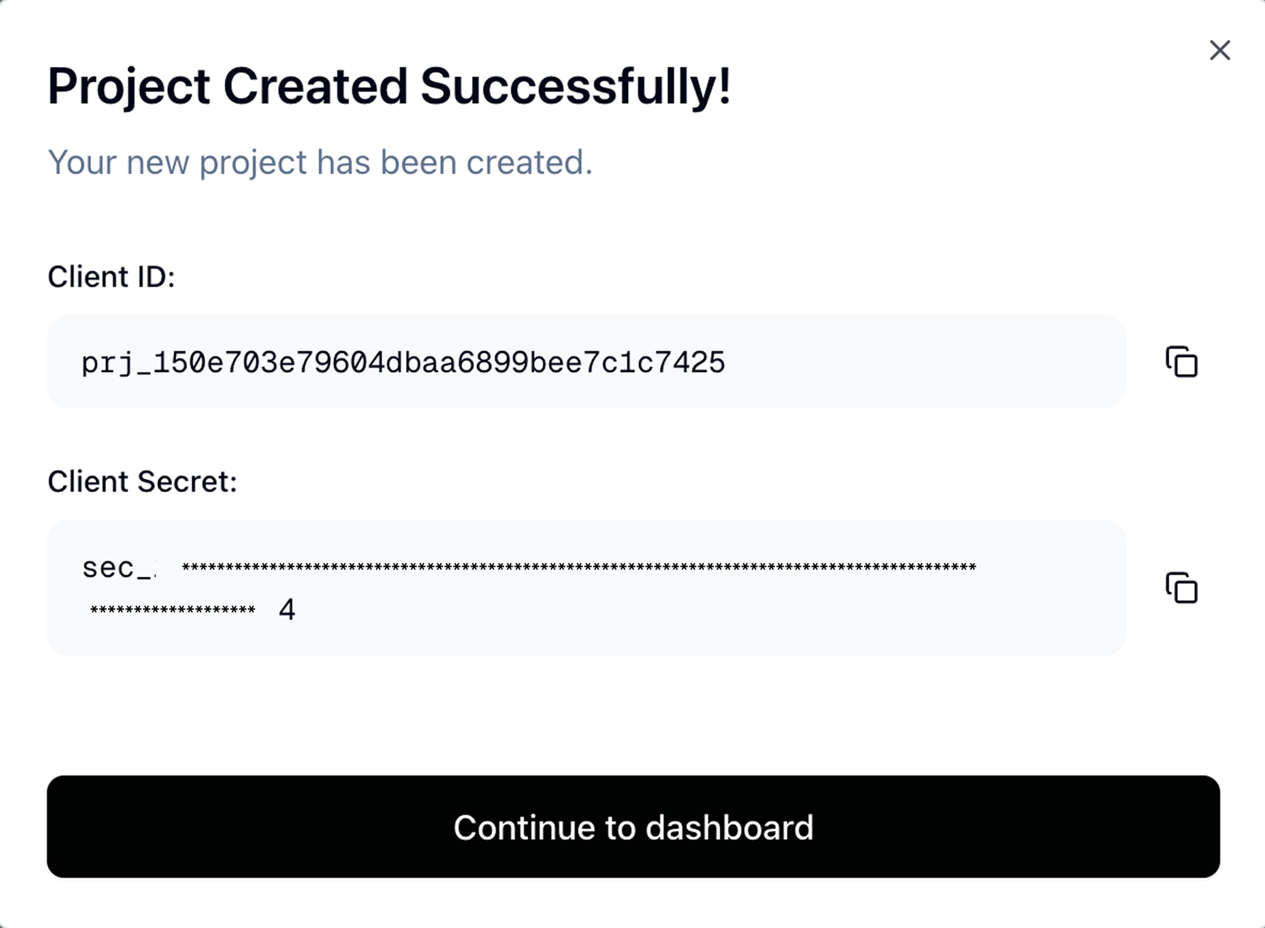Click the Project Created Successfully! heading
The image size is (1265, 928).
[389, 86]
